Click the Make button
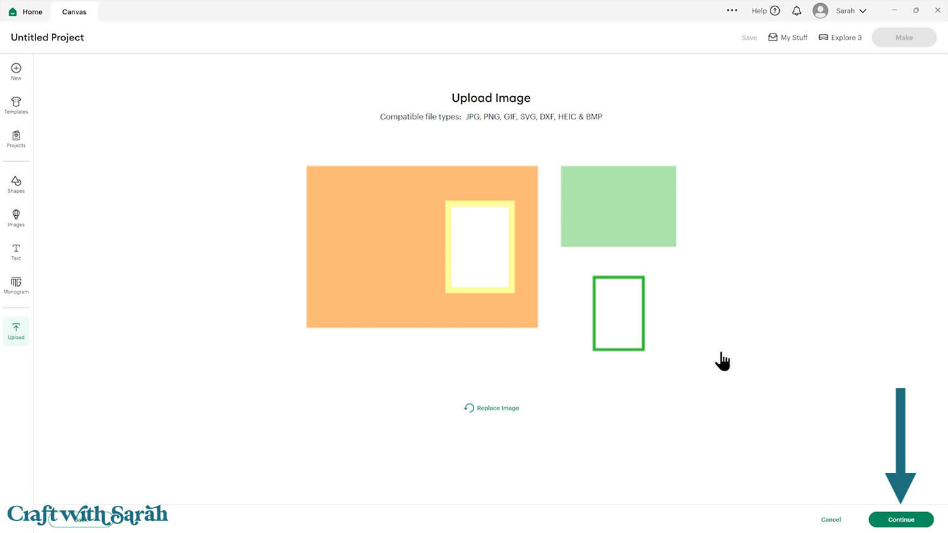948x533 pixels. 904,37
